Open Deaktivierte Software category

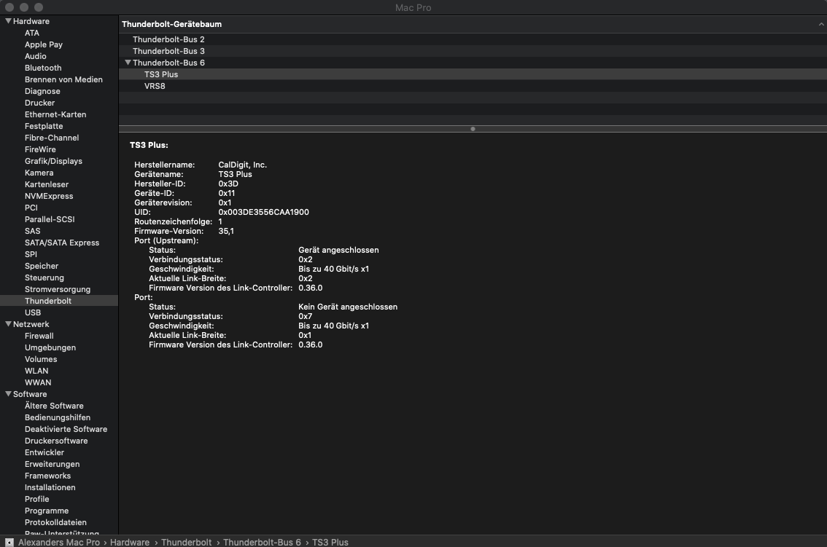click(x=66, y=429)
